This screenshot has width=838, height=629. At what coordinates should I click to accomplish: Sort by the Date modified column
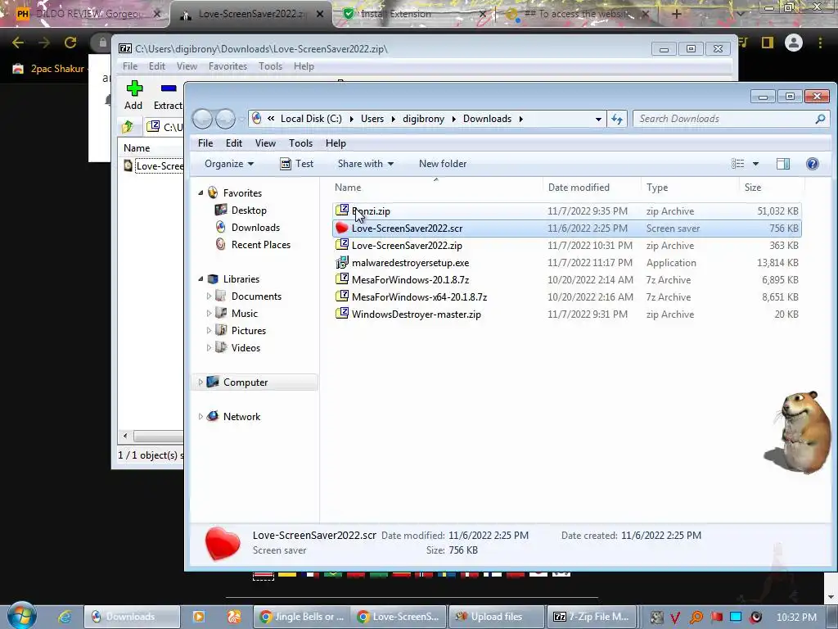tap(579, 188)
